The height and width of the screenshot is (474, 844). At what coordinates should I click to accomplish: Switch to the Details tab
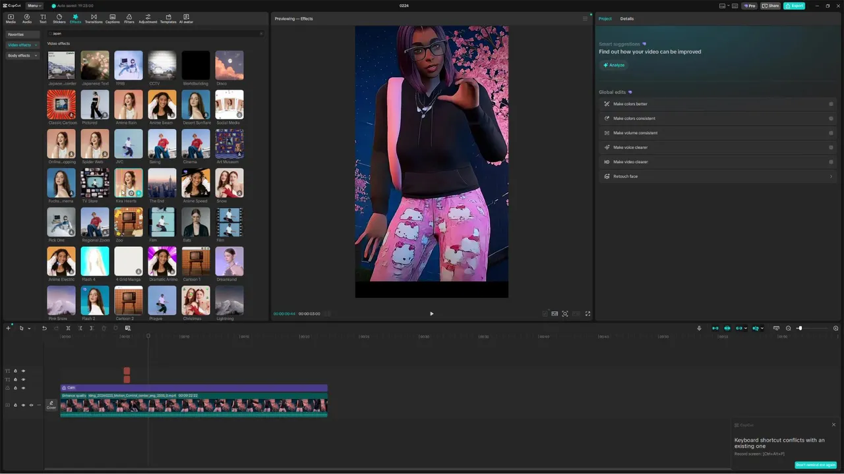(626, 18)
